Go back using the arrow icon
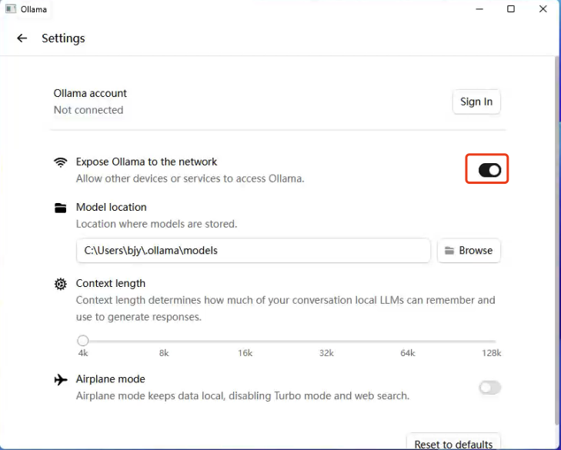 point(22,38)
